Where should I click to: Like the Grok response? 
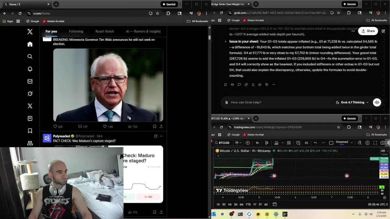pyautogui.click(x=260, y=85)
